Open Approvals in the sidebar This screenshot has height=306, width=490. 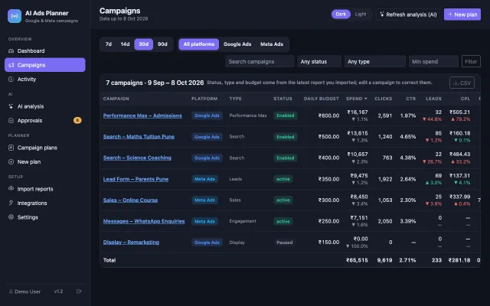click(44, 121)
